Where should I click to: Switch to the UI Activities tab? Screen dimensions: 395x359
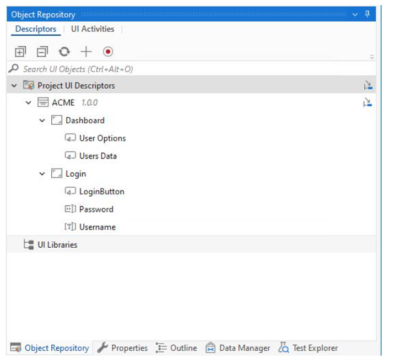pyautogui.click(x=93, y=29)
